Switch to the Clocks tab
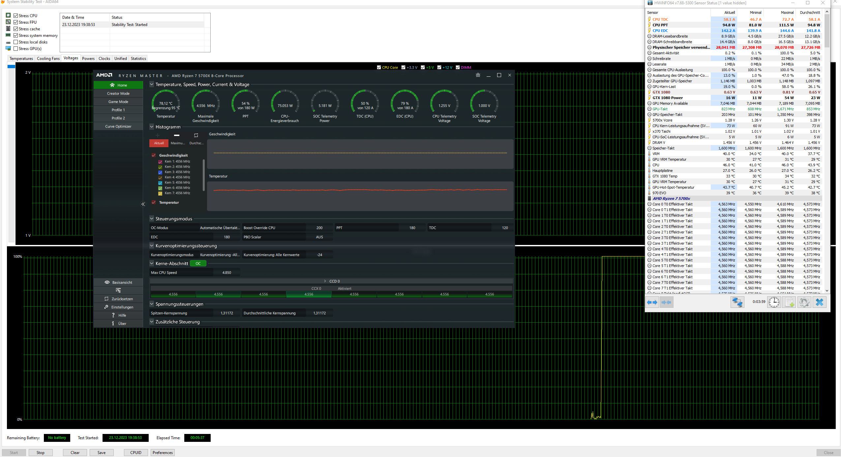 104,59
